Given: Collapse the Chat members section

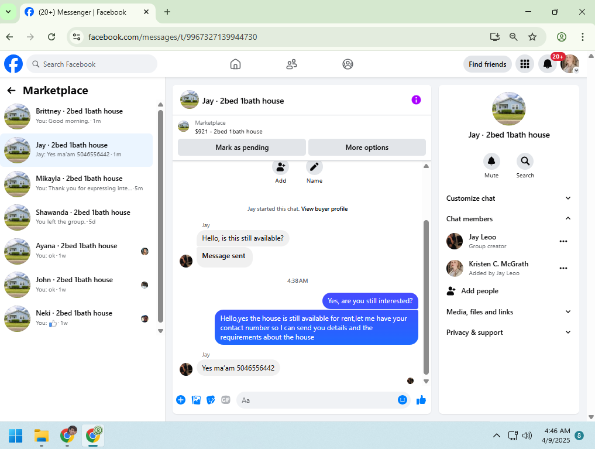Looking at the screenshot, I should [x=508, y=218].
